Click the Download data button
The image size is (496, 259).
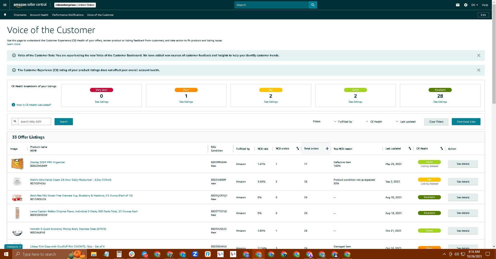tap(466, 121)
